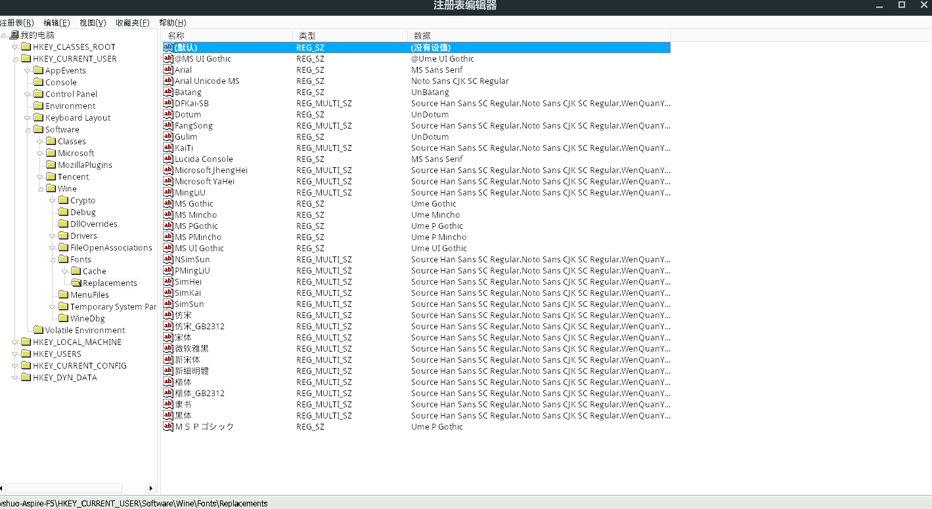Open the 收藏夹(F) menu

(x=132, y=23)
